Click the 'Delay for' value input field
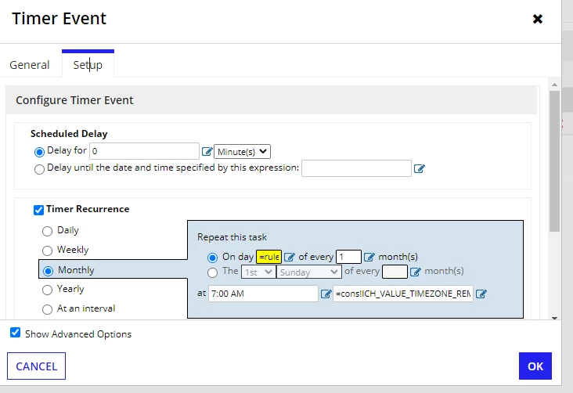The width and height of the screenshot is (573, 393). tap(144, 151)
